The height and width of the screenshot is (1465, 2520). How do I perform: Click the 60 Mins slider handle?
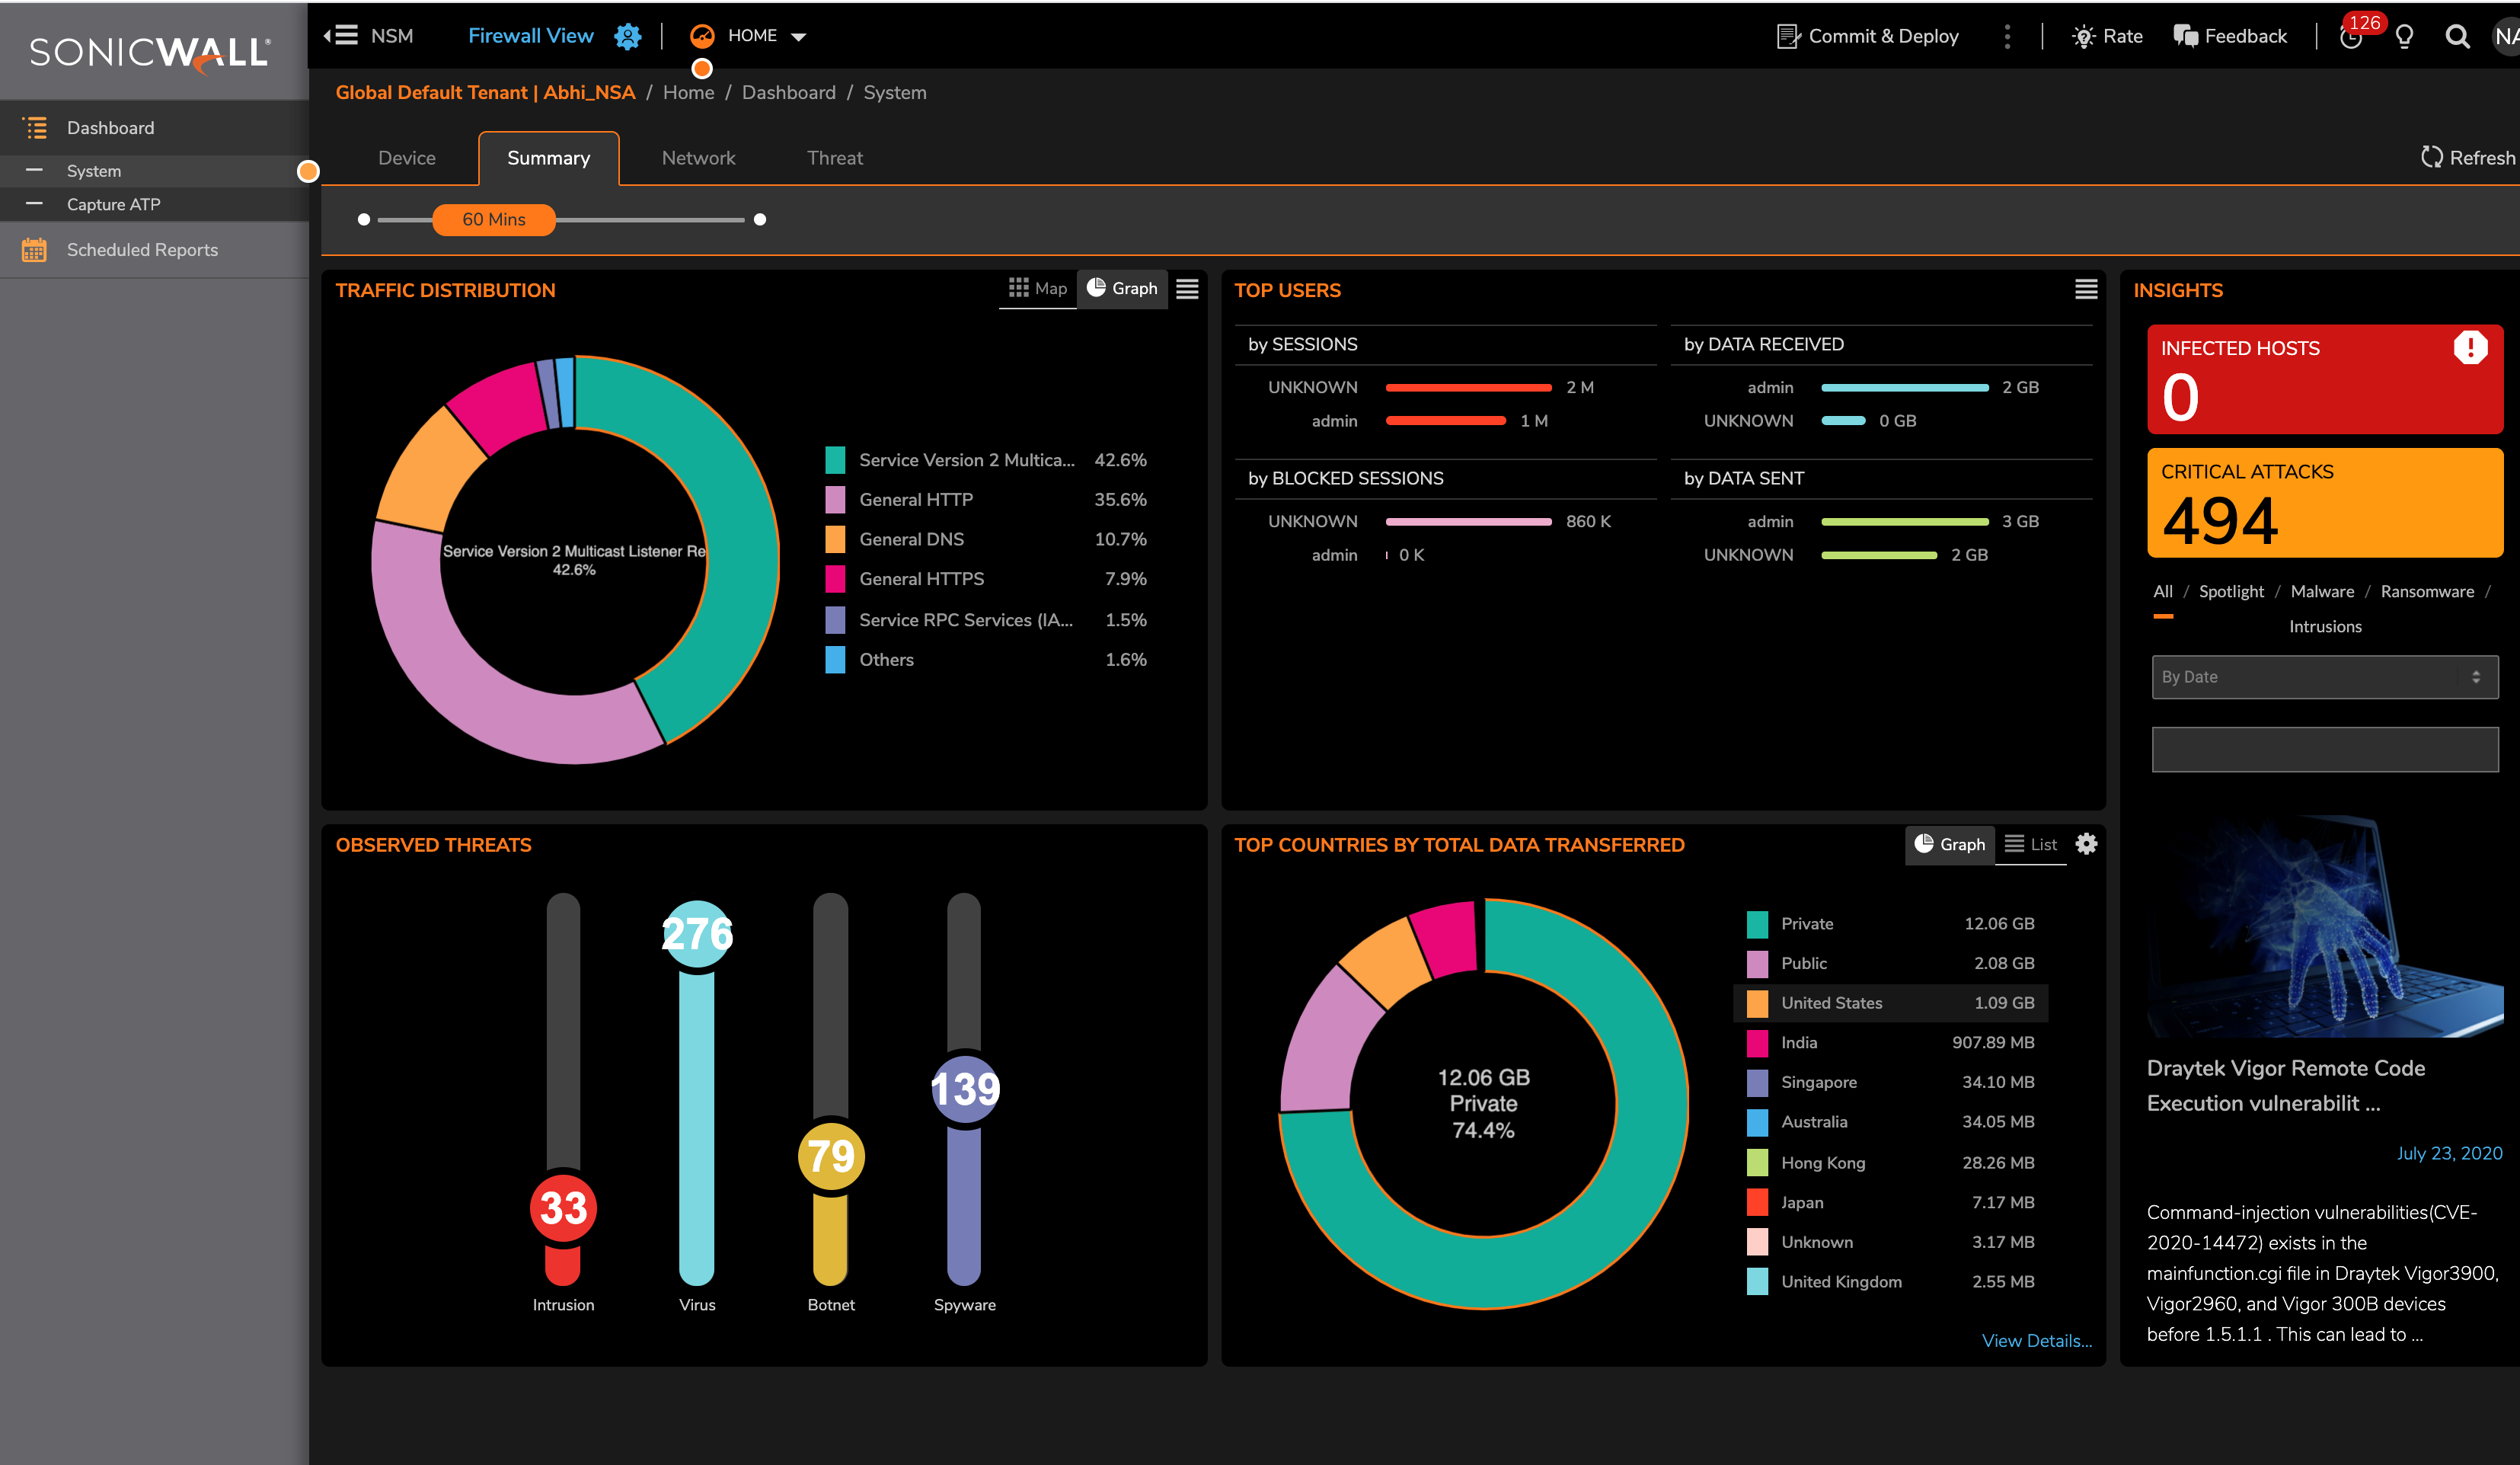point(493,219)
